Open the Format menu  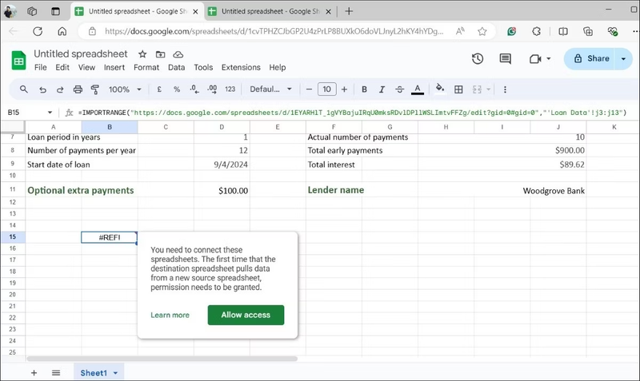tap(146, 68)
